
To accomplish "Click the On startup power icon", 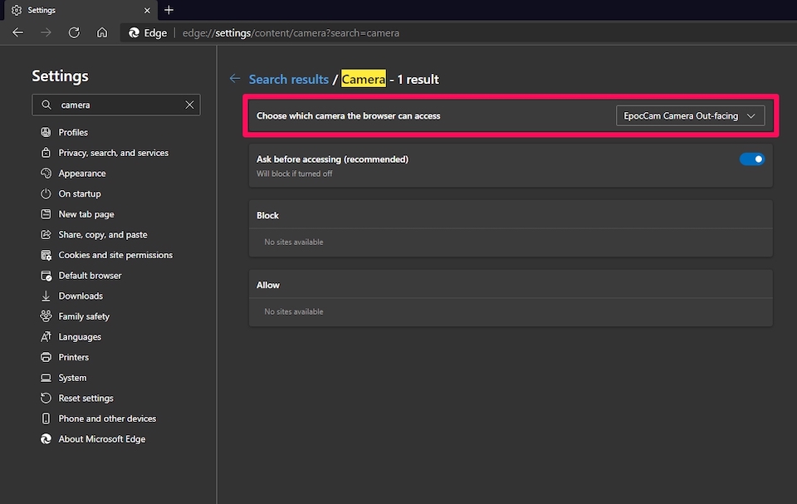I will [x=46, y=193].
